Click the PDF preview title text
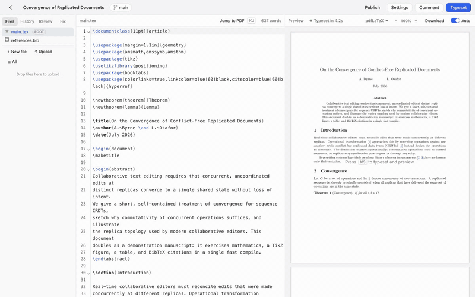Image resolution: width=475 pixels, height=297 pixels. 379,69
